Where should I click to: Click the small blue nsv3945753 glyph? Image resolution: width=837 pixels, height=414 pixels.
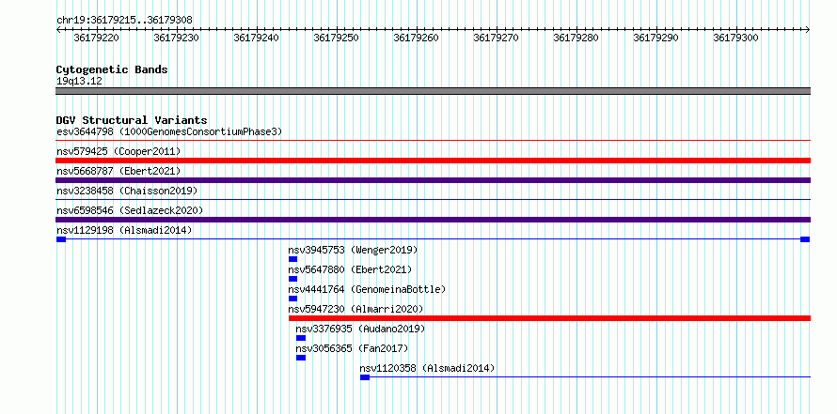pos(292,259)
